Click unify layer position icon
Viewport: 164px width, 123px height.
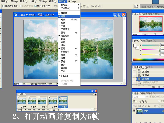(x=140, y=101)
